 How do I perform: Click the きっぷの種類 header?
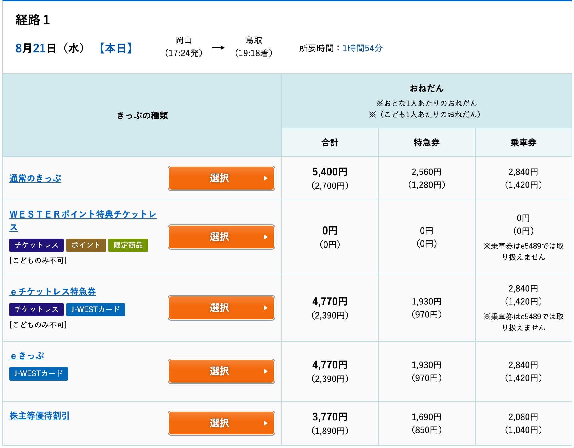[142, 116]
